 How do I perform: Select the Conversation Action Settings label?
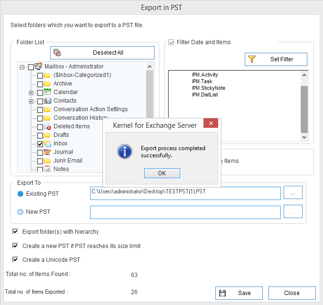point(91,109)
